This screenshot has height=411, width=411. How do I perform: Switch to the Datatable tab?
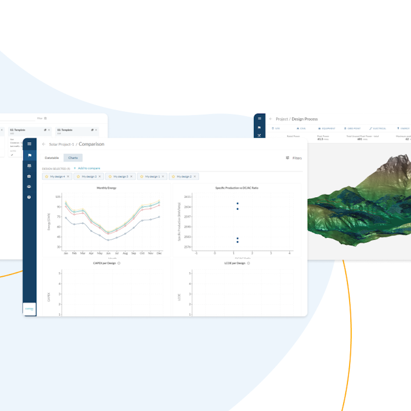coord(52,158)
